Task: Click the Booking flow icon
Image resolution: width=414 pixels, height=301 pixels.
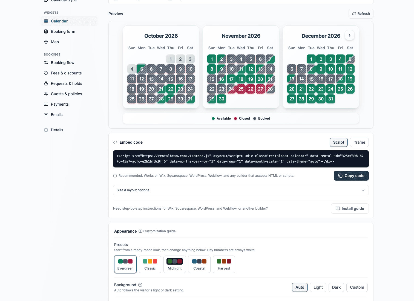Action: 46,63
